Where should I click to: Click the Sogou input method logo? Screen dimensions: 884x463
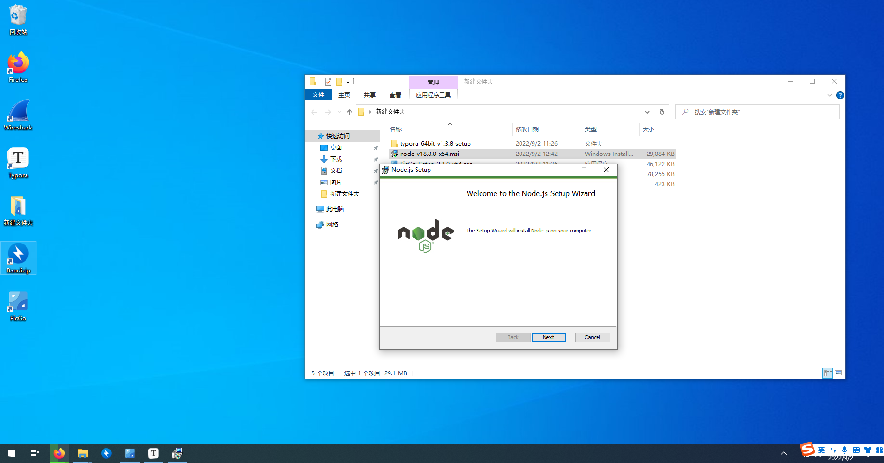coord(807,450)
